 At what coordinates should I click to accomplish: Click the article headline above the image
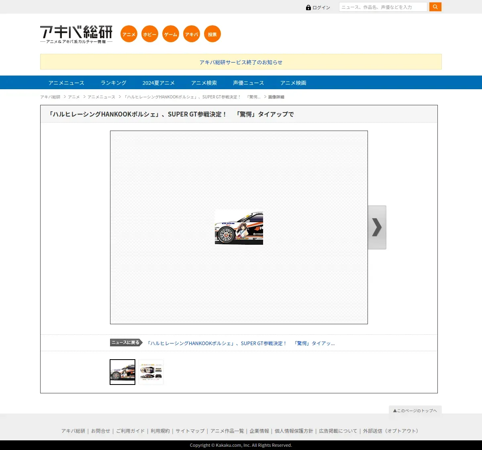coord(171,114)
